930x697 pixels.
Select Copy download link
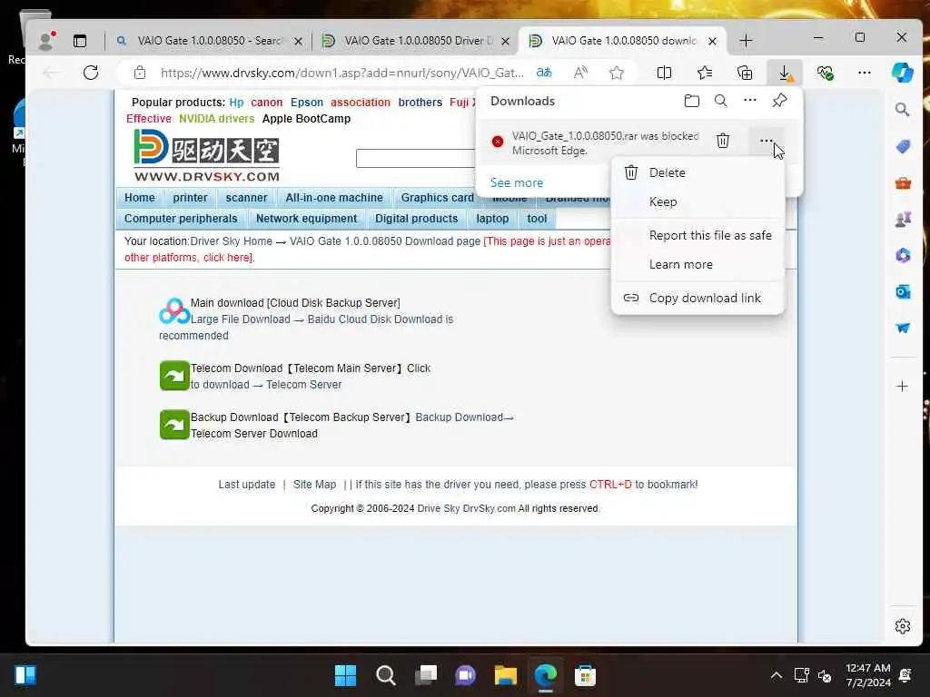(698, 298)
